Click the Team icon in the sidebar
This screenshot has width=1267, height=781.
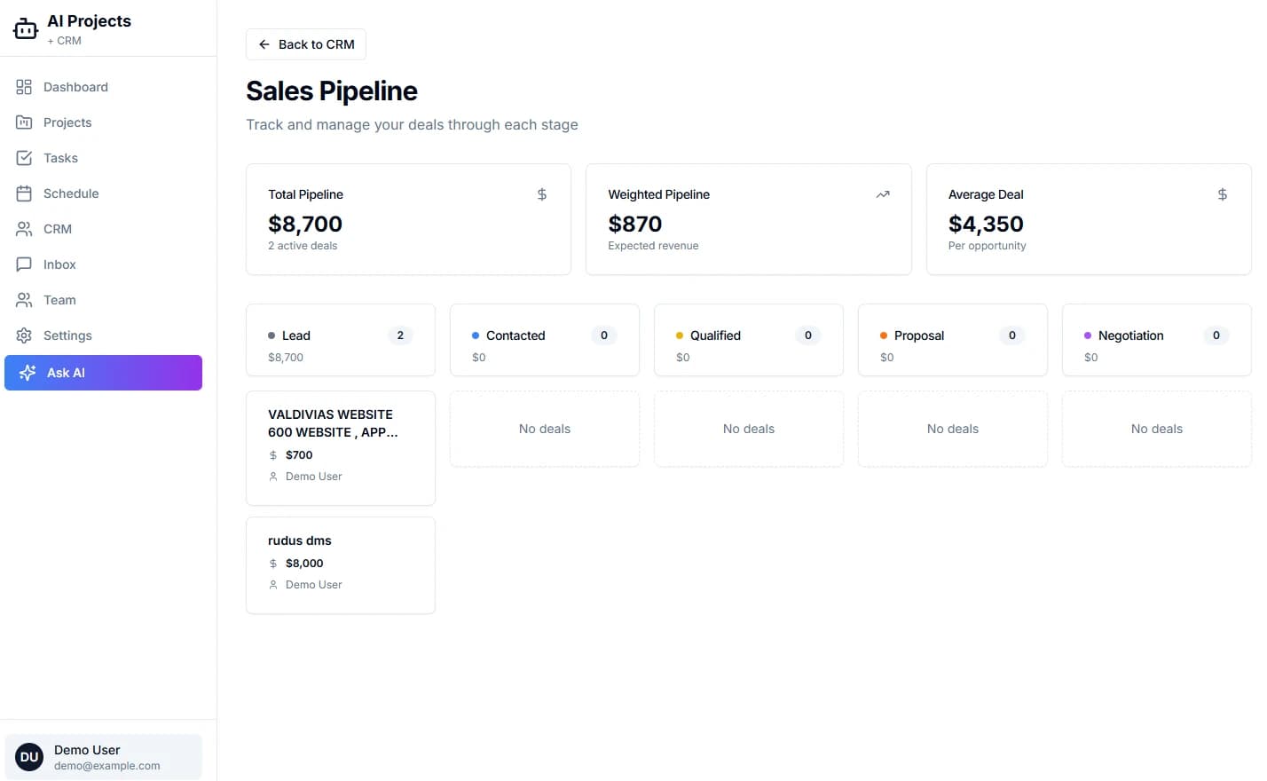(x=25, y=299)
